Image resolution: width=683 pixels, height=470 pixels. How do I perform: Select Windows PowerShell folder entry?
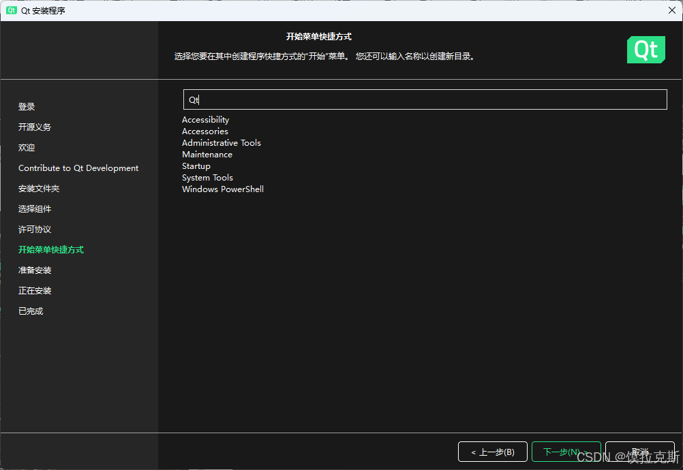[x=223, y=189]
